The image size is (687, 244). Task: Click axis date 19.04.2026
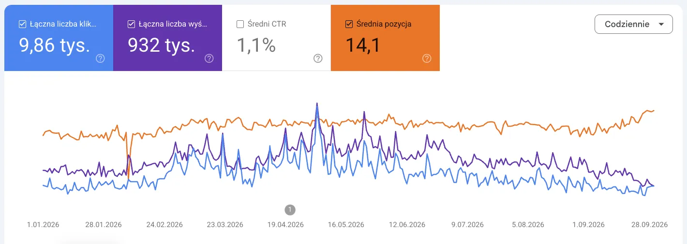[x=285, y=225]
